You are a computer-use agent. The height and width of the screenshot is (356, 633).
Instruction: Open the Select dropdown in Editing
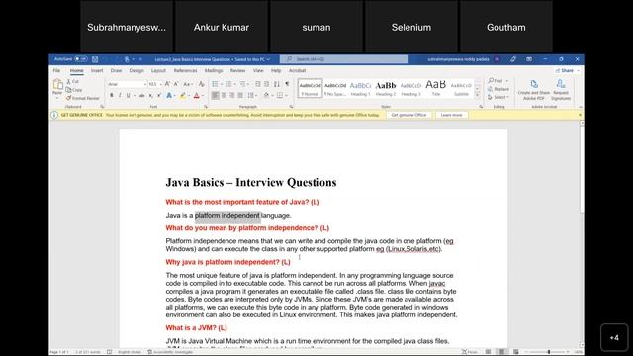coord(498,97)
